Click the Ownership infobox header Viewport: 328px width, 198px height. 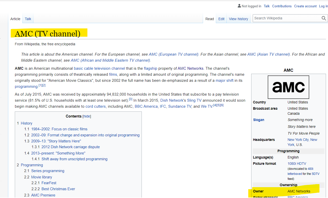pos(288,185)
